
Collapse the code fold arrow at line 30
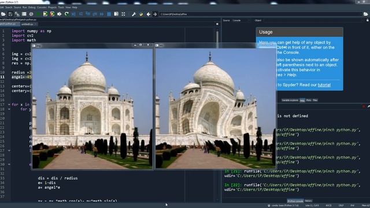9,164
